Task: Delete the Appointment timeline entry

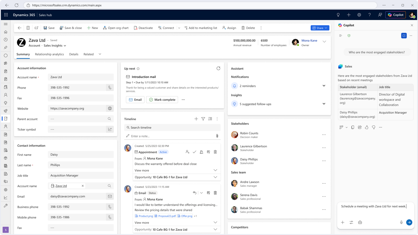Action: point(215,152)
